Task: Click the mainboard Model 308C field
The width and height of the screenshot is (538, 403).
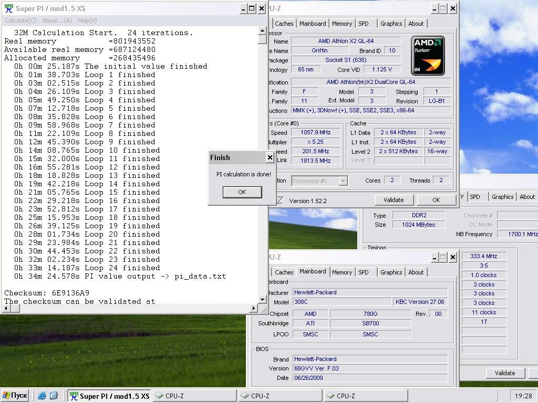Action: click(x=342, y=302)
